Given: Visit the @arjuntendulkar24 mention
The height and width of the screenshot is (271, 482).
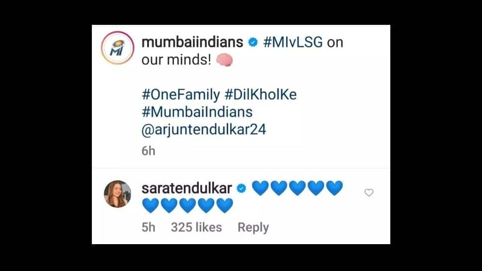Looking at the screenshot, I should pos(204,129).
